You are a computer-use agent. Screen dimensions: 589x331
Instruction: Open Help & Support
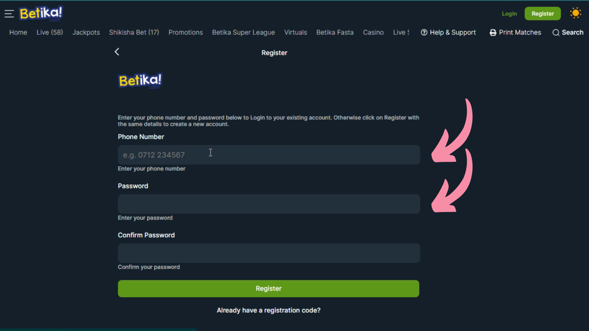tap(448, 32)
